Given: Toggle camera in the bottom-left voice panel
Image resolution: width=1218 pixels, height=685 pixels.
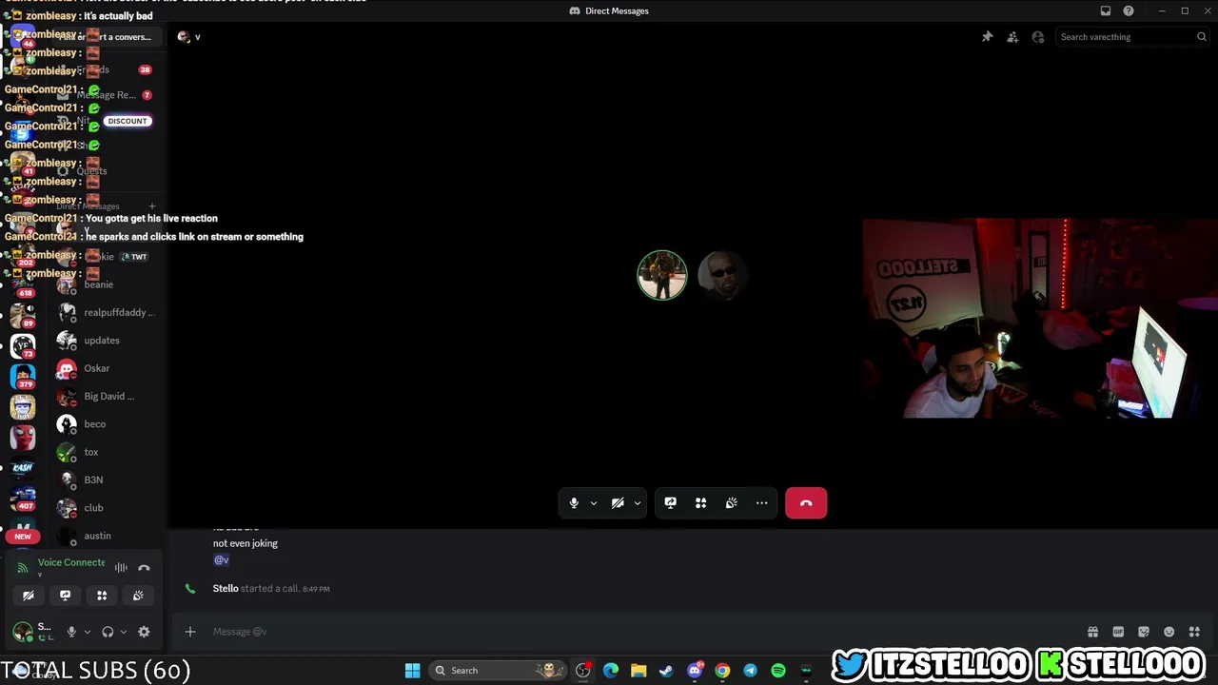Looking at the screenshot, I should coord(29,596).
